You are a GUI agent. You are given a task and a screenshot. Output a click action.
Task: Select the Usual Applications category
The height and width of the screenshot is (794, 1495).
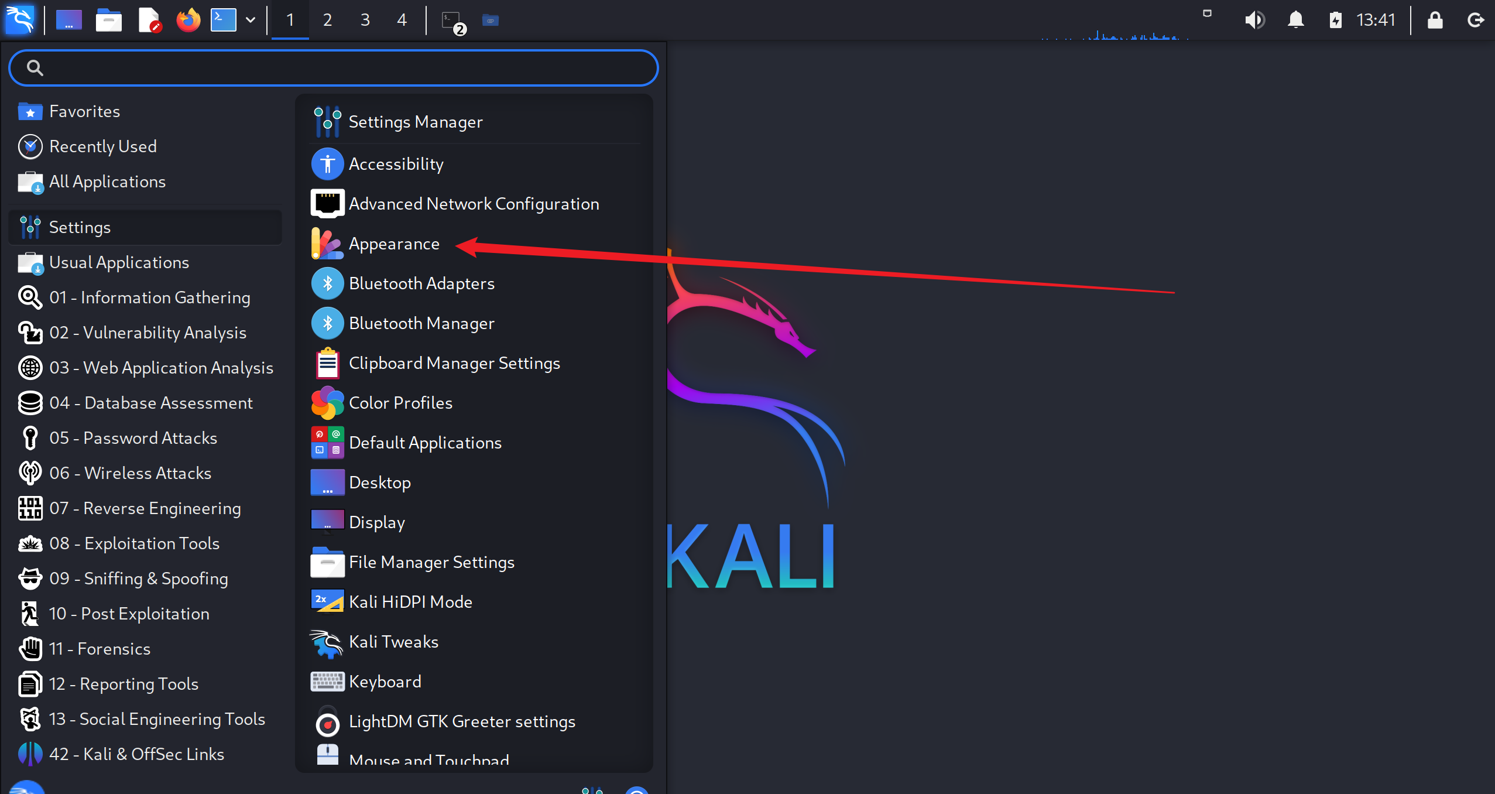point(146,262)
